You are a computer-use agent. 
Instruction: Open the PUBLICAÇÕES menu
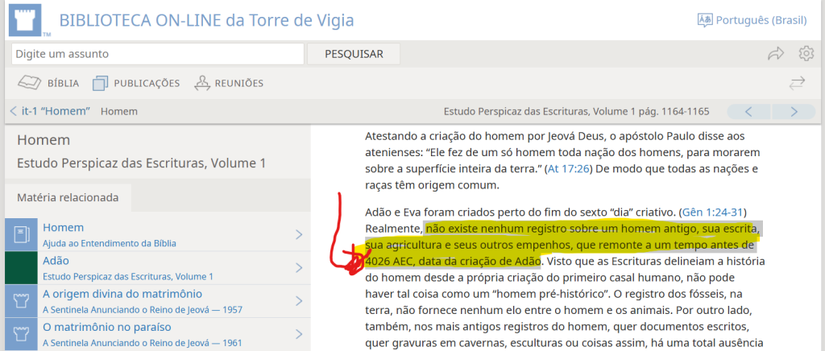tap(135, 83)
